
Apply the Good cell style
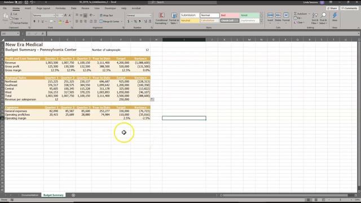[249, 15]
